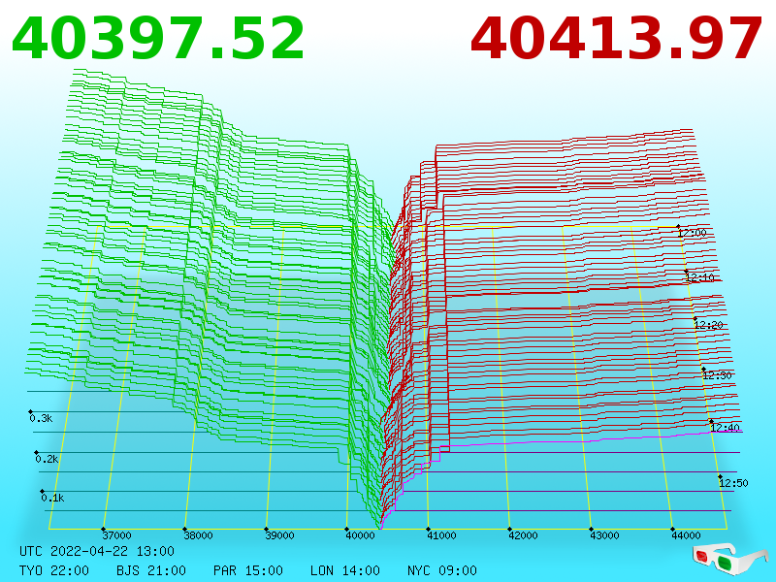
Task: Click the 39000 price axis label
Action: pos(279,535)
